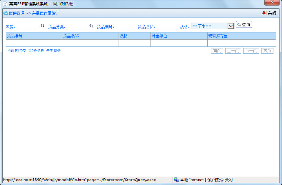Focus the 货品分类 input field

78,27
